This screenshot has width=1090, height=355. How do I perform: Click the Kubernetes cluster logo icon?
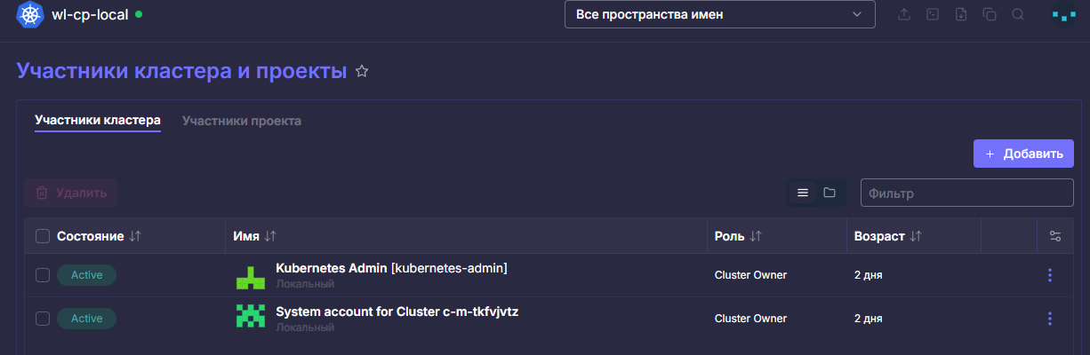(31, 14)
